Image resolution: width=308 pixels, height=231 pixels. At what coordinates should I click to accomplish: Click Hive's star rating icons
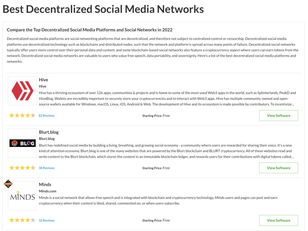(x=22, y=115)
